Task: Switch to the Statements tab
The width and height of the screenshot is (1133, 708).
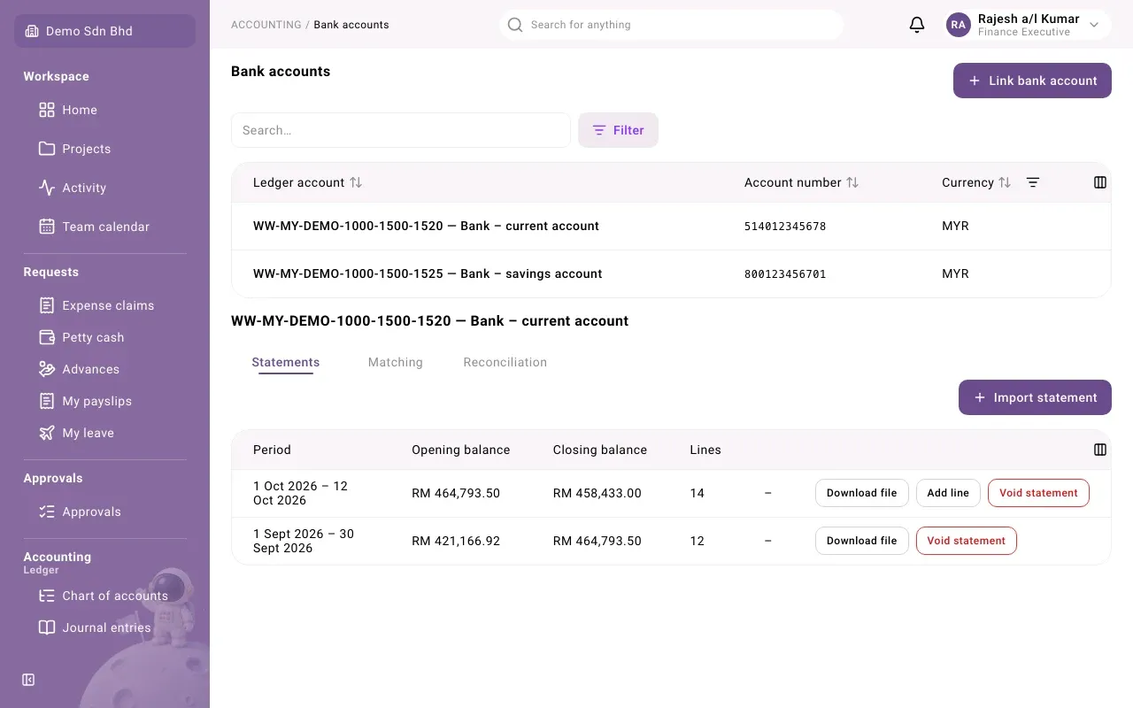Action: click(x=286, y=362)
